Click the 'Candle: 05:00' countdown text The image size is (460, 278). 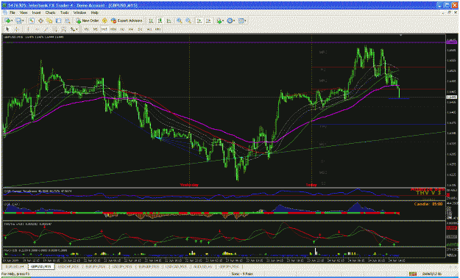428,204
